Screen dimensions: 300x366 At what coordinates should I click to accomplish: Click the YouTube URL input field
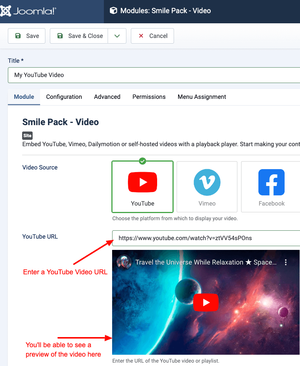coord(206,238)
